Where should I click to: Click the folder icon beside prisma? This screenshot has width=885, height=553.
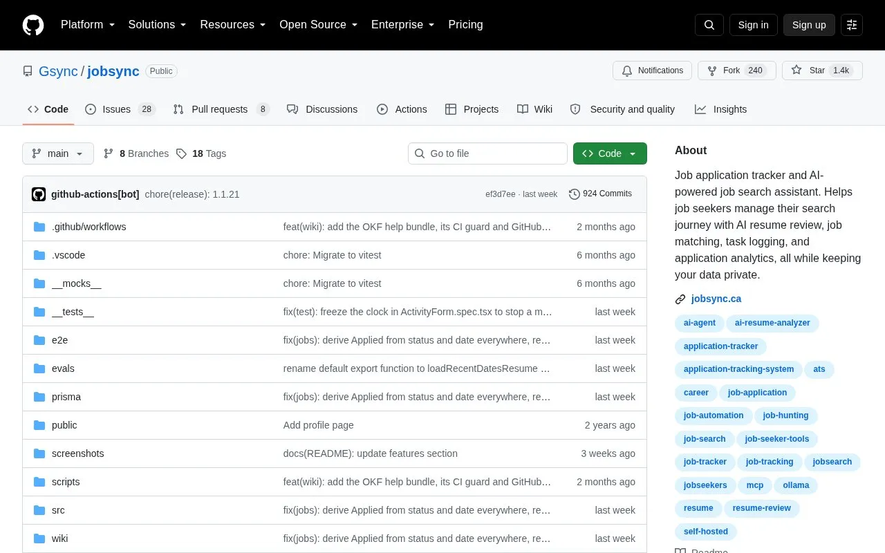coord(39,397)
